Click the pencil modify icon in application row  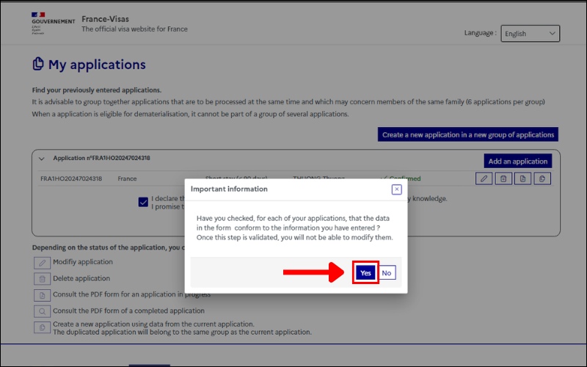tap(484, 178)
